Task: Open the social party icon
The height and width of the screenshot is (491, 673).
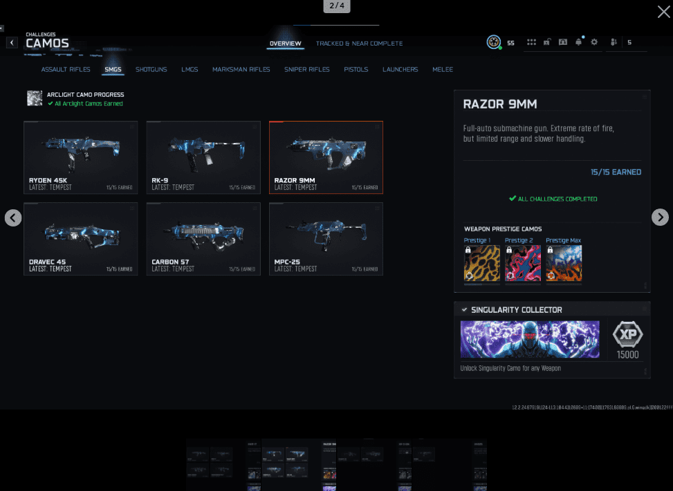Action: click(614, 42)
